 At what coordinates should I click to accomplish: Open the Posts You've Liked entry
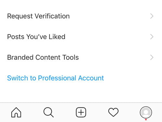point(81,37)
